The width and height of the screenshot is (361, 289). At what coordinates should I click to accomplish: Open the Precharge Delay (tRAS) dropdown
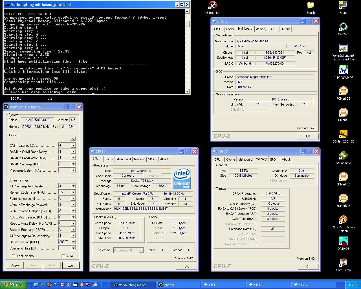73,170
